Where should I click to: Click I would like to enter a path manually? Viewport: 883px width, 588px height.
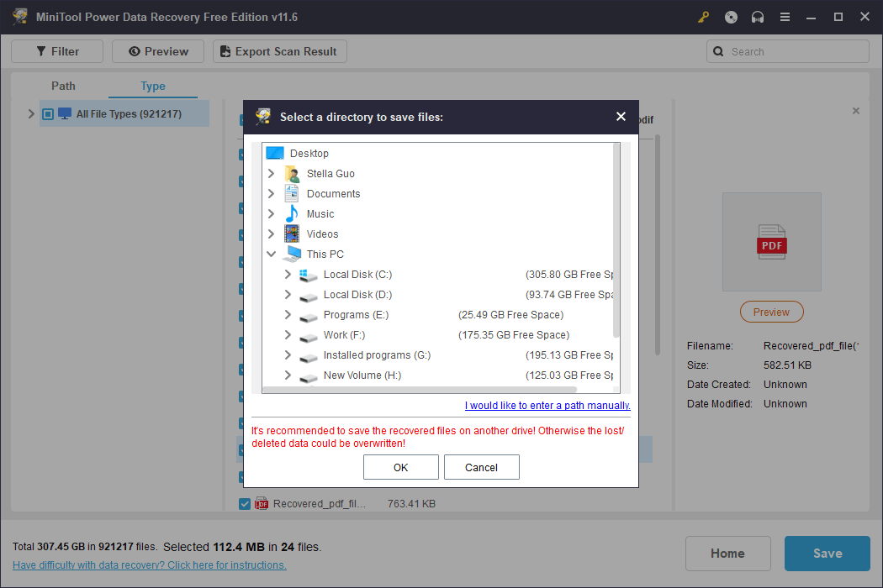point(547,405)
